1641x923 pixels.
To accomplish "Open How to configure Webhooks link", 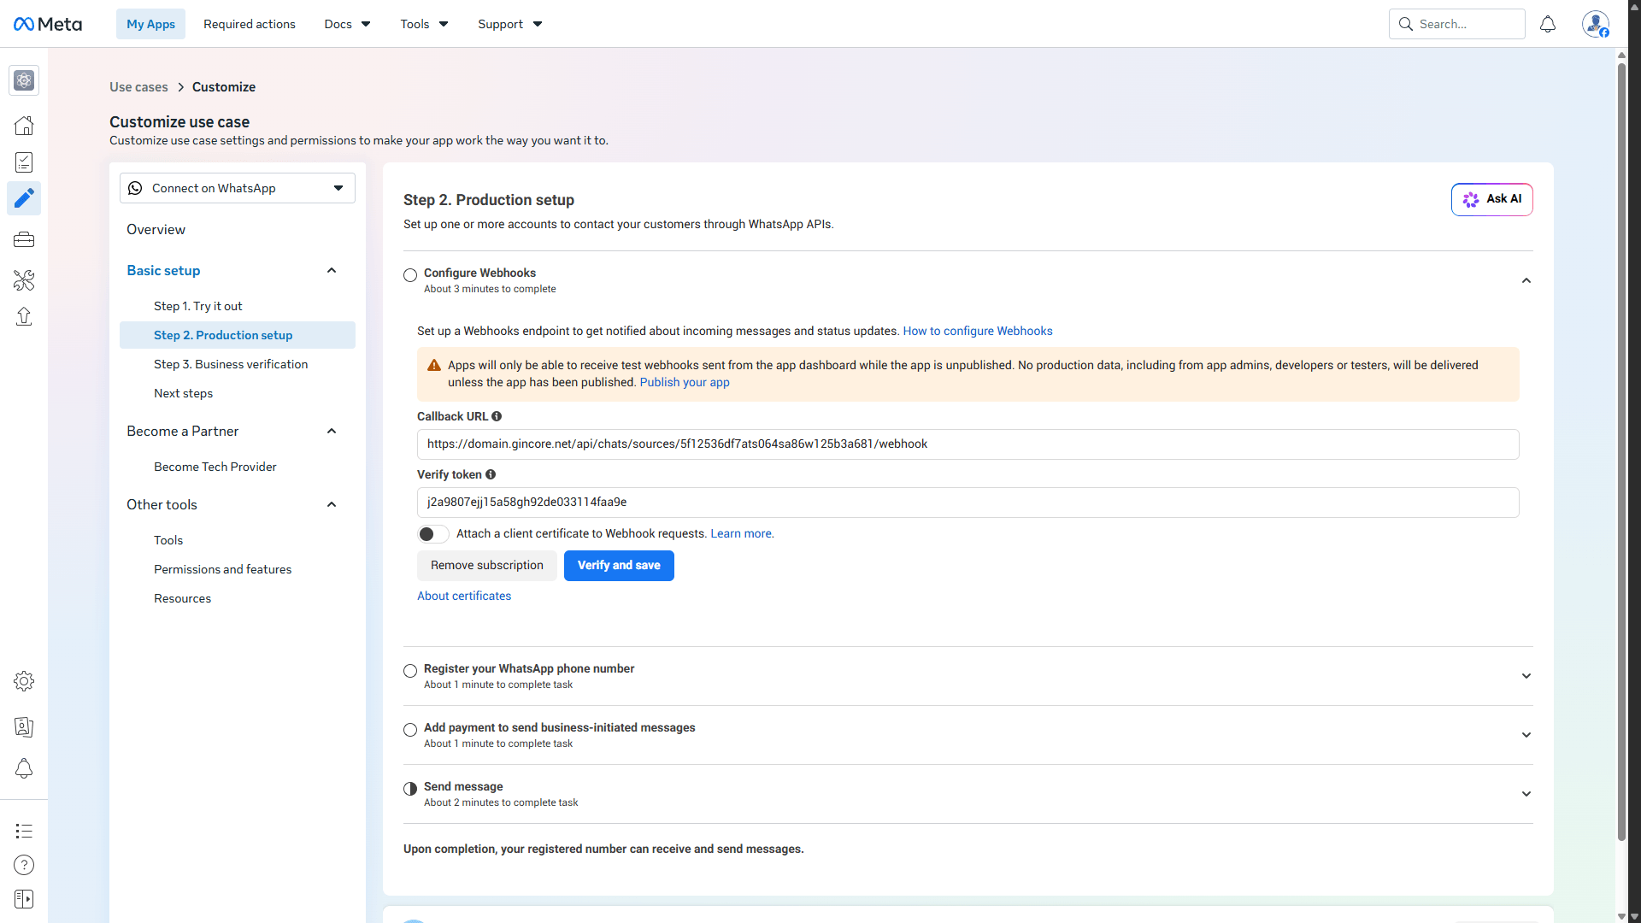I will click(x=978, y=331).
